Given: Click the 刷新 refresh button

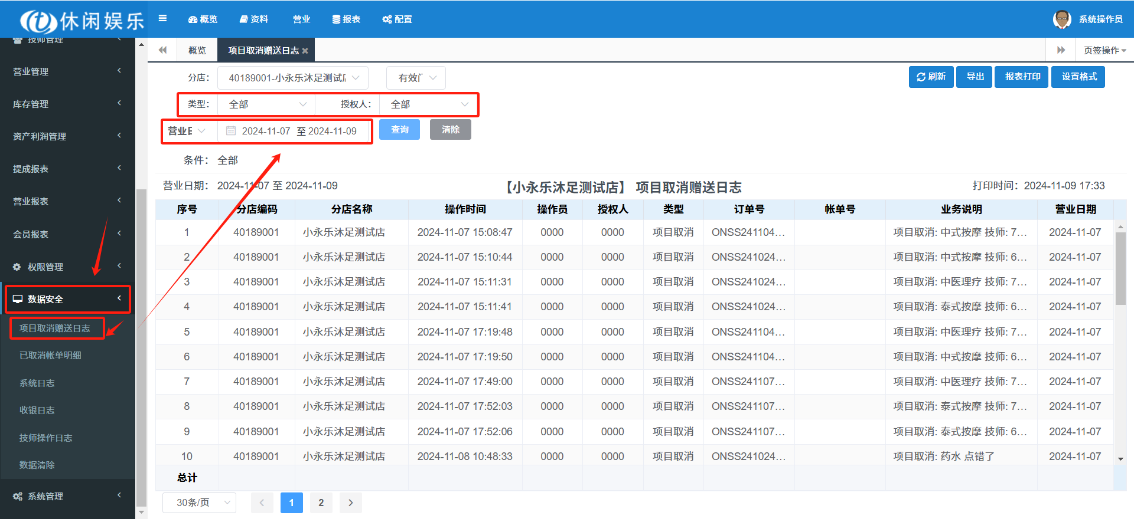Looking at the screenshot, I should click(931, 77).
